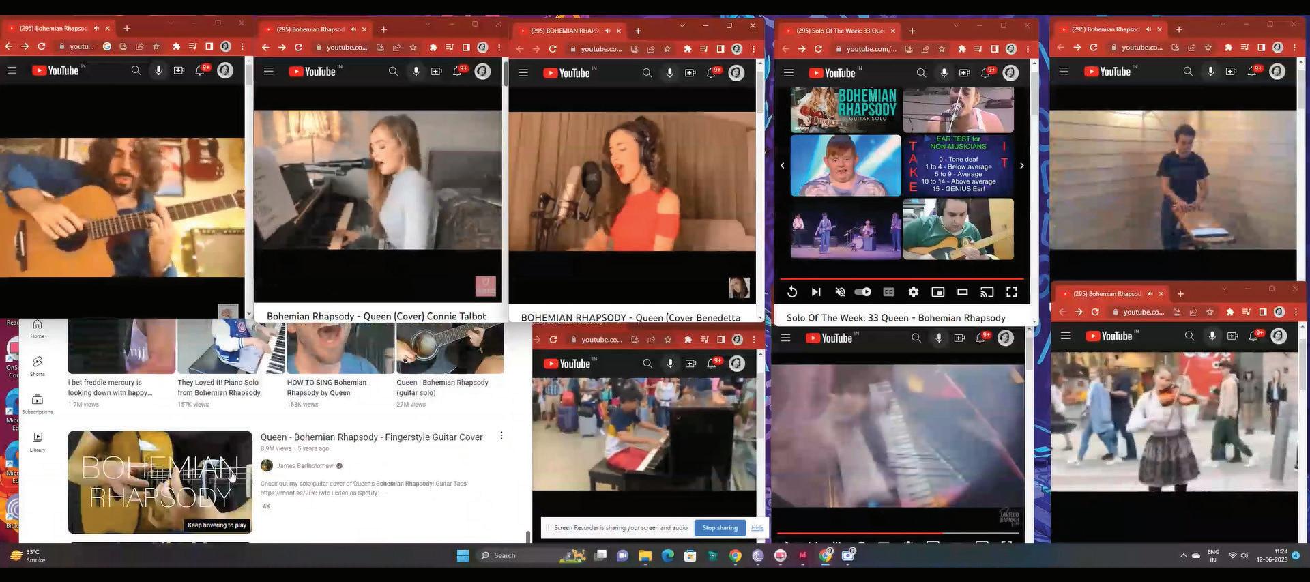Show hidden system tray icons
Screen dimensions: 1310x582
[x=1184, y=555]
